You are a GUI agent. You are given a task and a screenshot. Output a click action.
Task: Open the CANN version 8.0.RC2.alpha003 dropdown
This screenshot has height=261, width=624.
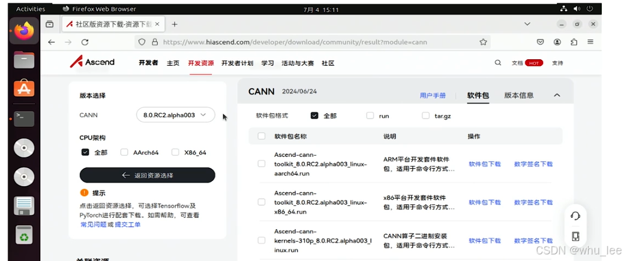[x=175, y=115]
